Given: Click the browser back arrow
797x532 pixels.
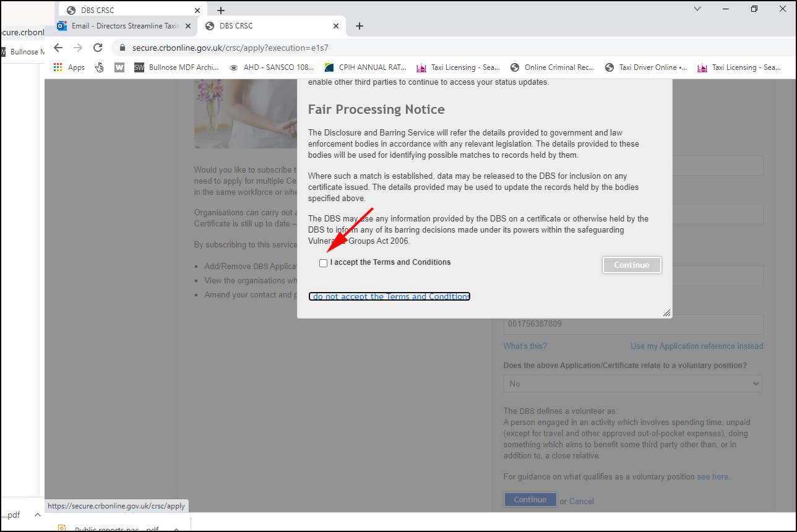Looking at the screenshot, I should tap(58, 48).
